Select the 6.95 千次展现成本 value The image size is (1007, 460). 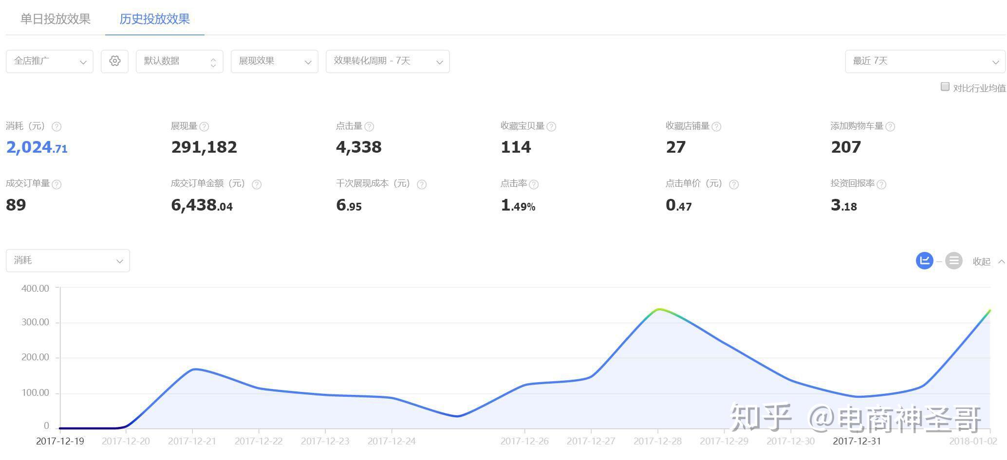tap(349, 205)
